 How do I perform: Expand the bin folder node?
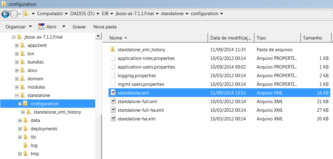[17, 54]
